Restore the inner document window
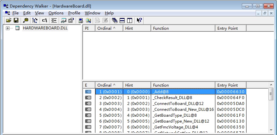The width and height of the screenshot is (277, 135). click(265, 13)
